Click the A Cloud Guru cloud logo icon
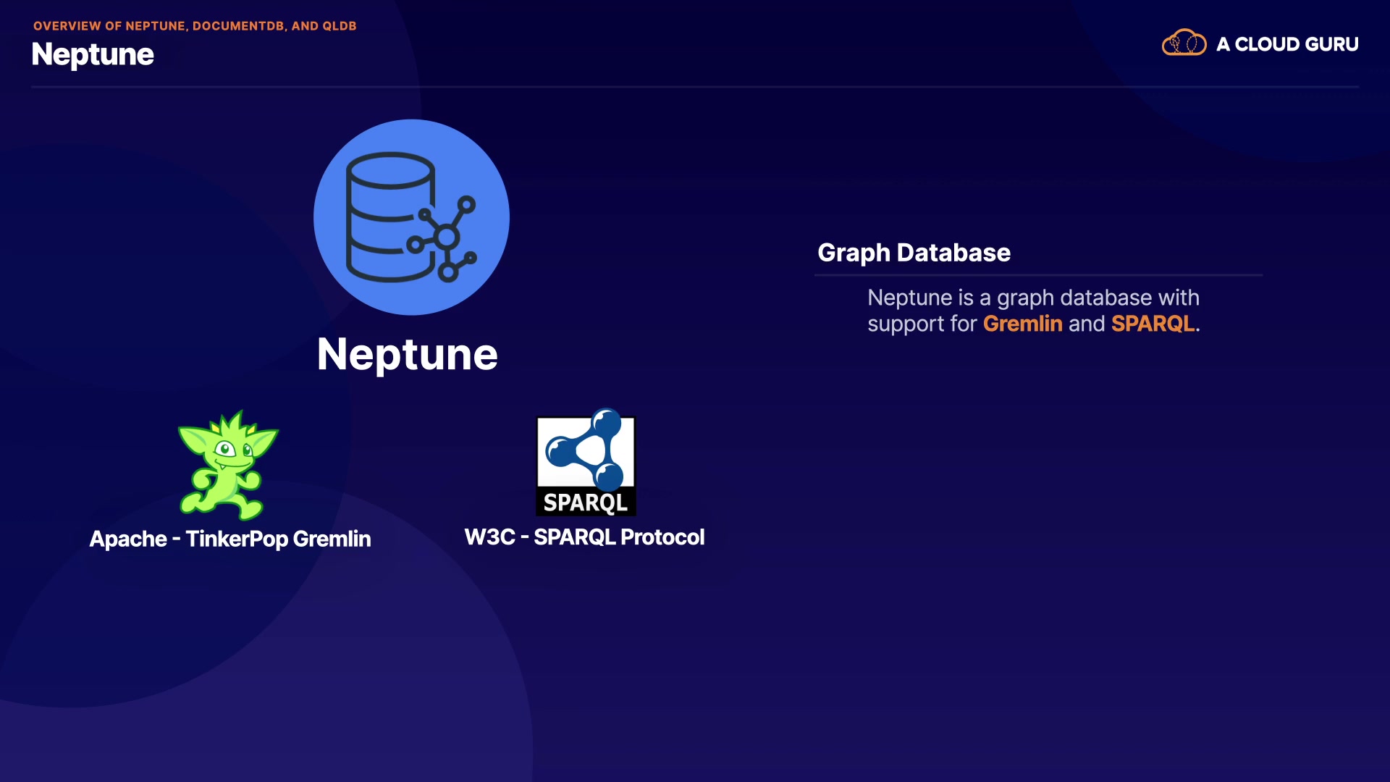This screenshot has height=782, width=1390. (x=1184, y=43)
